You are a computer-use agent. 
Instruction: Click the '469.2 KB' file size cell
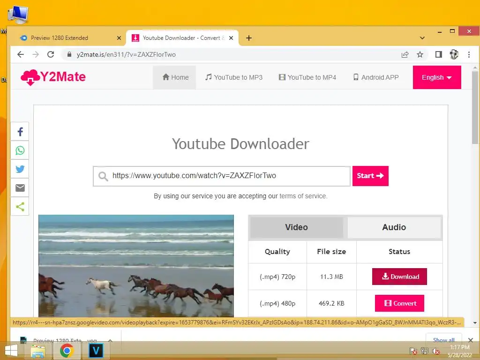point(331,303)
